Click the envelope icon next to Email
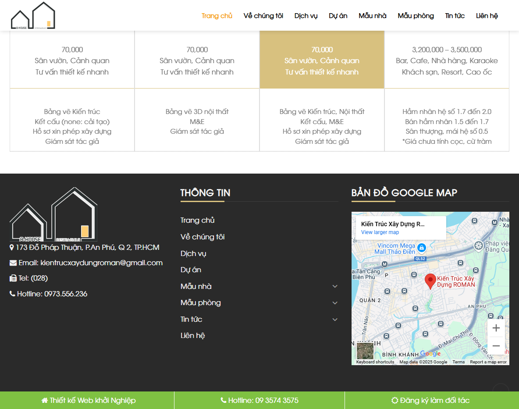 pos(12,263)
